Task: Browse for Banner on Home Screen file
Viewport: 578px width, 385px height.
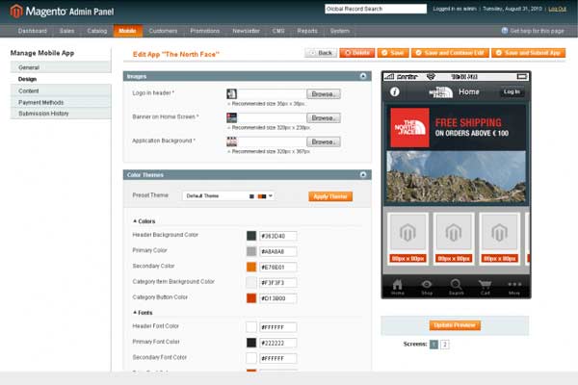Action: pyautogui.click(x=324, y=117)
